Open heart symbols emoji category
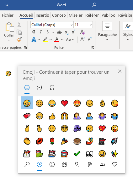 [x=115, y=164]
